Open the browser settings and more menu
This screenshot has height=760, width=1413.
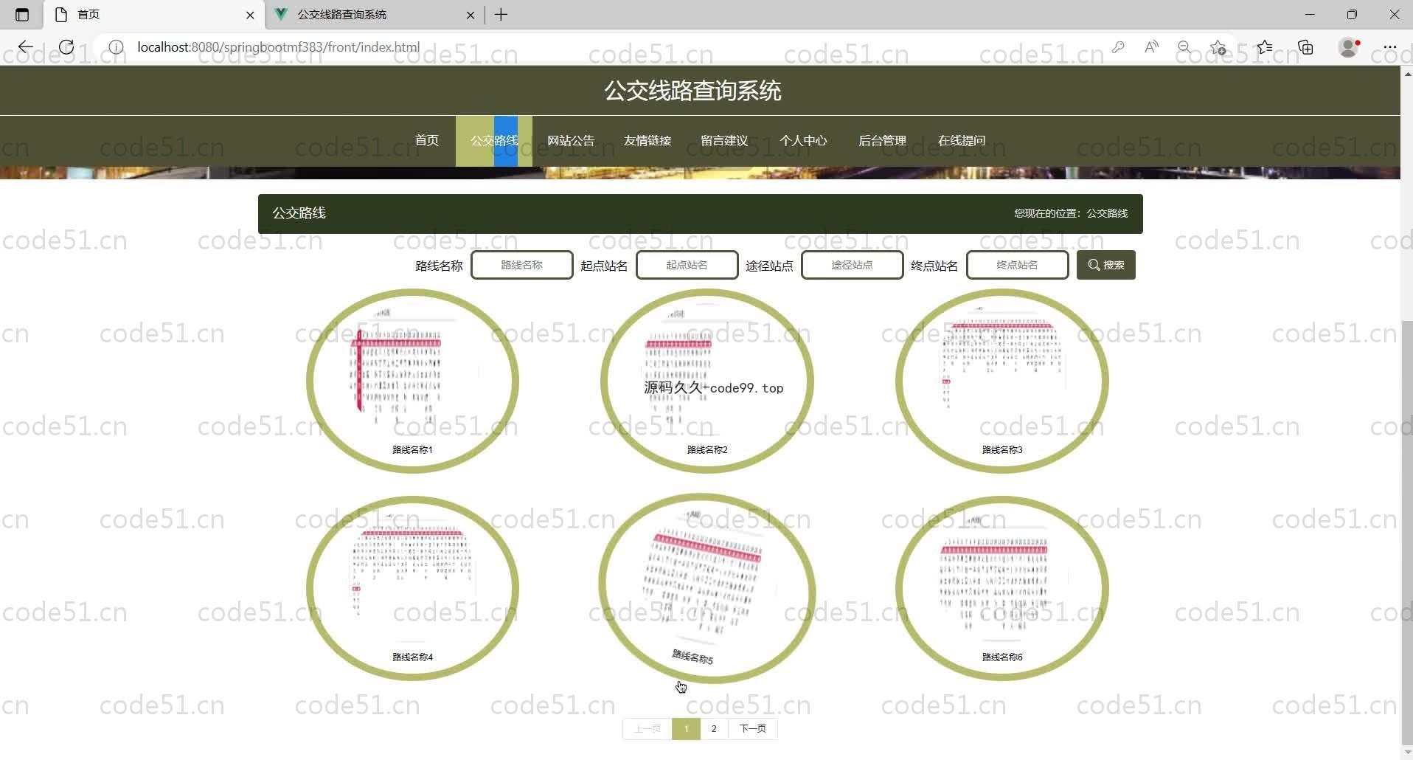pyautogui.click(x=1389, y=47)
